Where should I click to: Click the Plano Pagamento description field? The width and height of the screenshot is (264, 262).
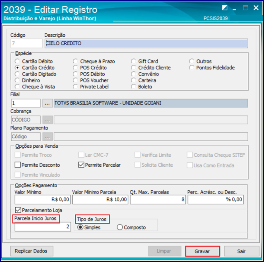click(x=151, y=137)
